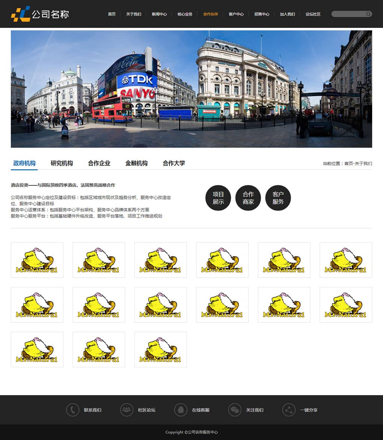Click the 客户服务 circle button

278,198
